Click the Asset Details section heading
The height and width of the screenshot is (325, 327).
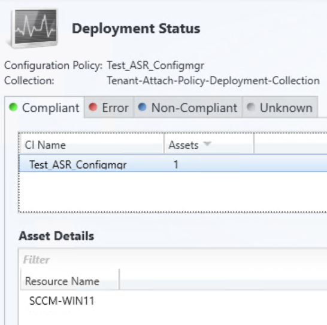tap(56, 236)
